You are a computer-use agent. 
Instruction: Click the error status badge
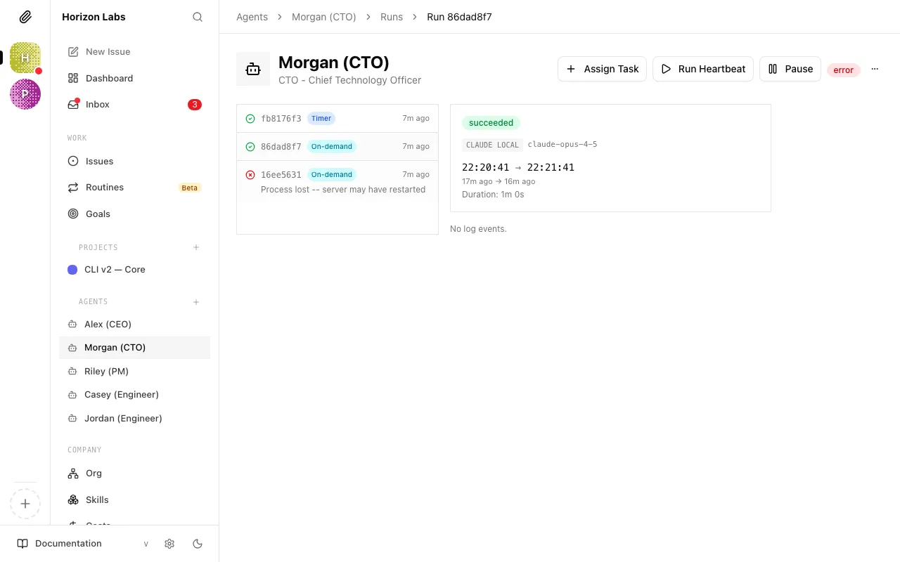pos(844,70)
